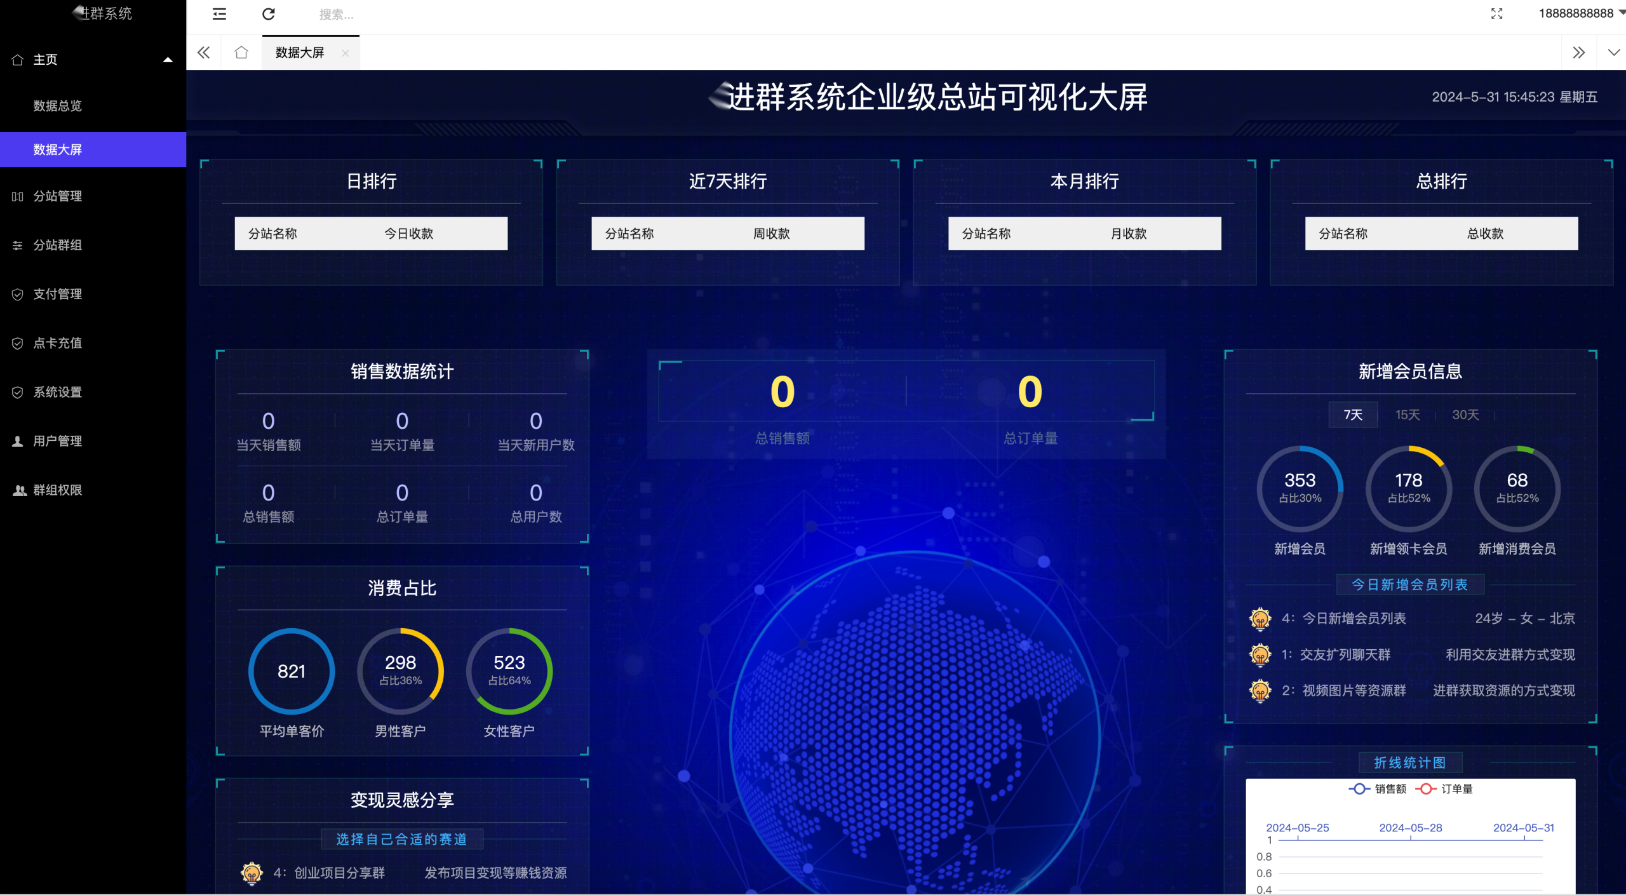Image resolution: width=1626 pixels, height=895 pixels.
Task: Toggle 订单量 legend in line chart
Action: [x=1444, y=789]
